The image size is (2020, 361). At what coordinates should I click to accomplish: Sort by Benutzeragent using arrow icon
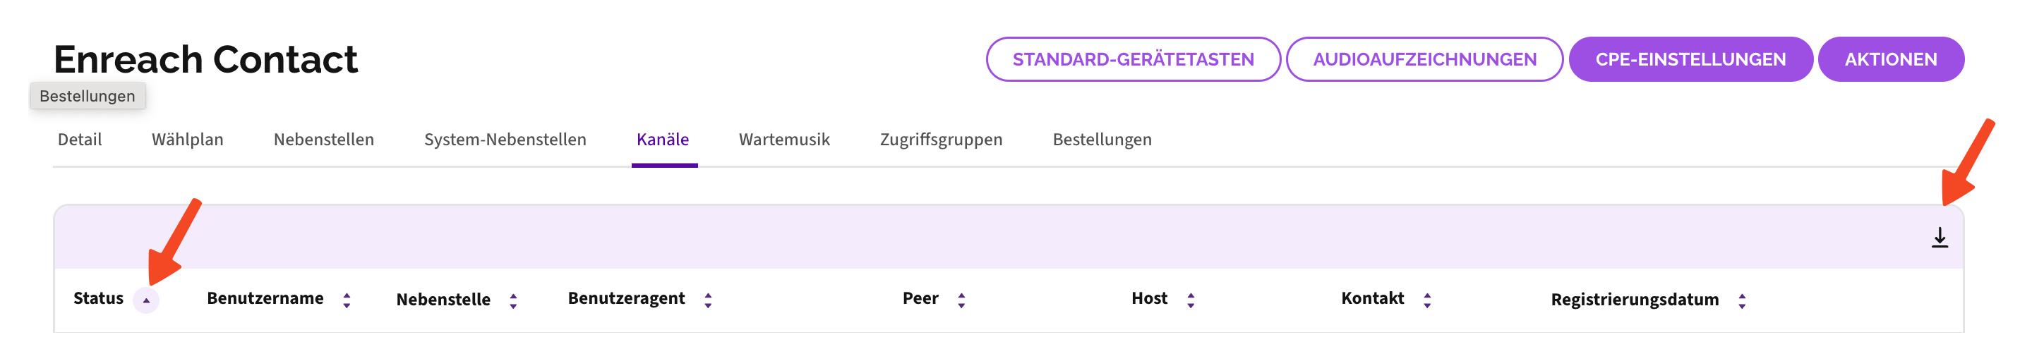point(707,300)
